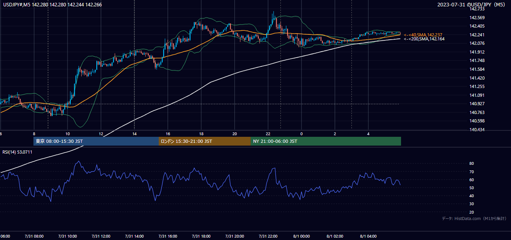Screen dimensions: 511x240
Task: Click the '<-<200,SMA,142.164' moving average label
Action: tap(424, 39)
